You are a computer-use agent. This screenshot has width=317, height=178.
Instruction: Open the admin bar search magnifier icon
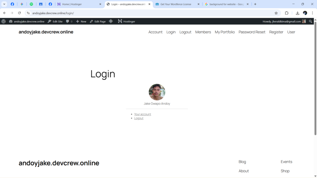(x=311, y=21)
